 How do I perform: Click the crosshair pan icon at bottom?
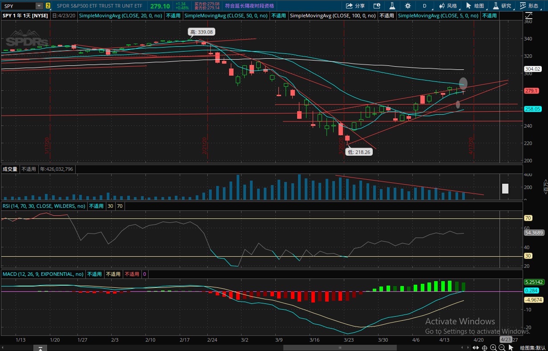coord(485,348)
